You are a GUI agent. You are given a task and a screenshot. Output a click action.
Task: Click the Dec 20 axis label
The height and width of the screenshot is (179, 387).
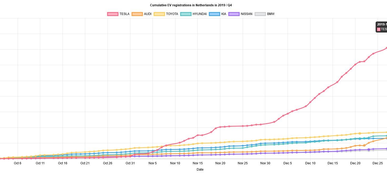(x=355, y=163)
